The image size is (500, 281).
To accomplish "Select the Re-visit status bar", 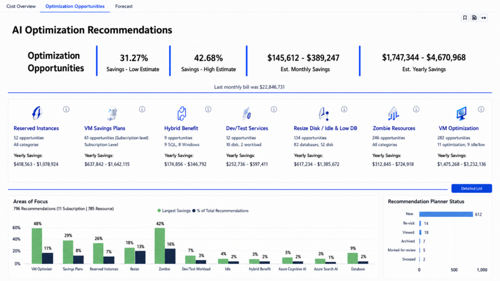I will click(x=420, y=223).
